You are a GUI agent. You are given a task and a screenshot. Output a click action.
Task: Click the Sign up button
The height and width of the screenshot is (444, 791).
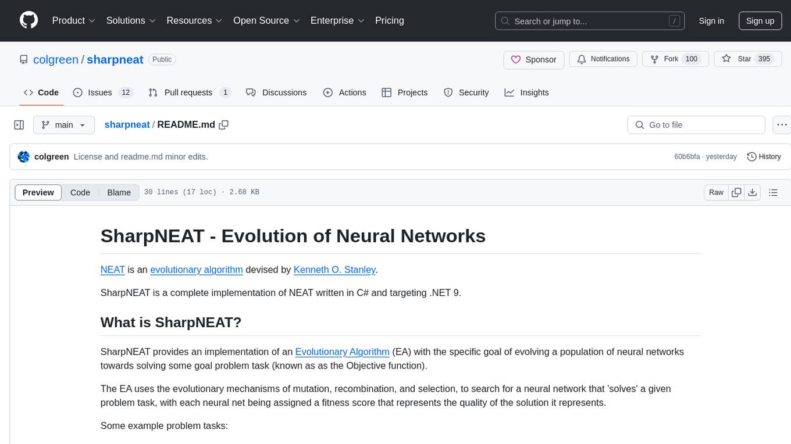pos(760,21)
